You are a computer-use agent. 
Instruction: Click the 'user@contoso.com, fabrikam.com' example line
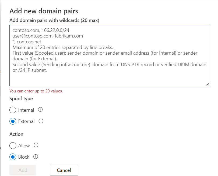(x=48, y=36)
